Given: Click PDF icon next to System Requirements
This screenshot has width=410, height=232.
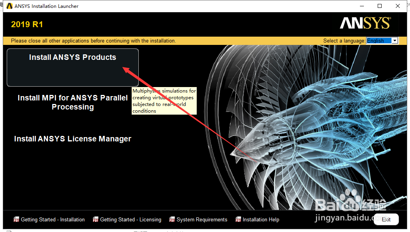Looking at the screenshot, I should pyautogui.click(x=172, y=219).
